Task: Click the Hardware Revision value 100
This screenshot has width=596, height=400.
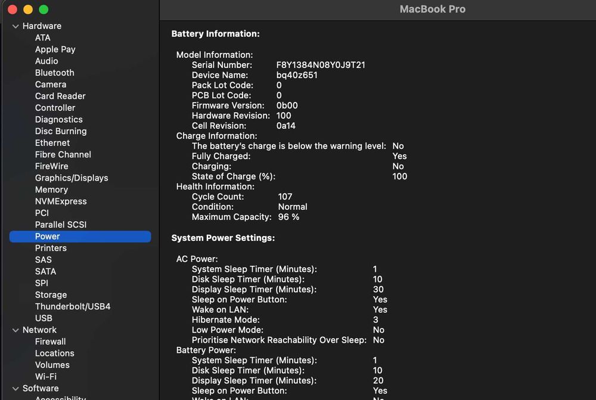Action: pos(284,116)
